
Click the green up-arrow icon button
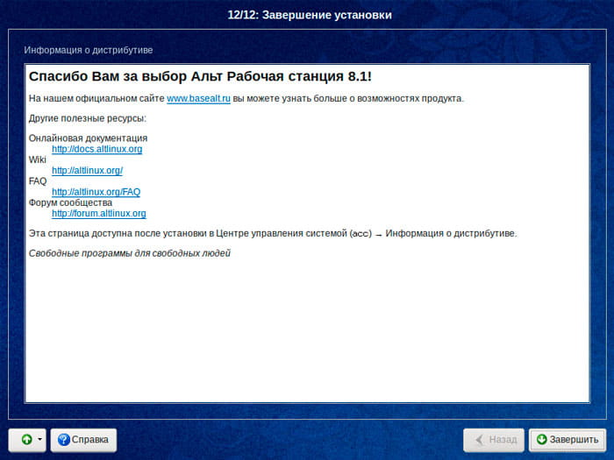tap(26, 440)
